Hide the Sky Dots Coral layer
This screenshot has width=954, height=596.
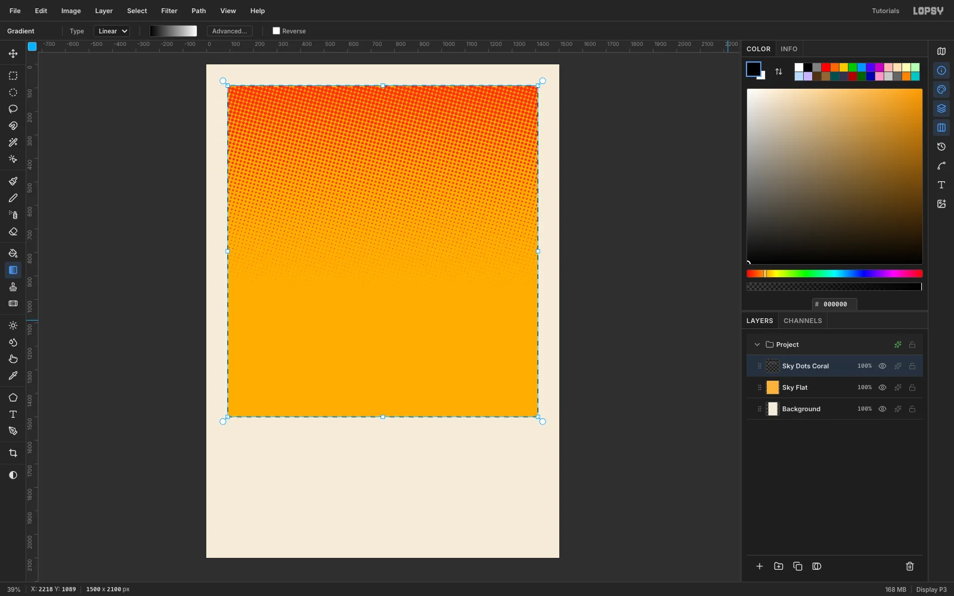(882, 366)
